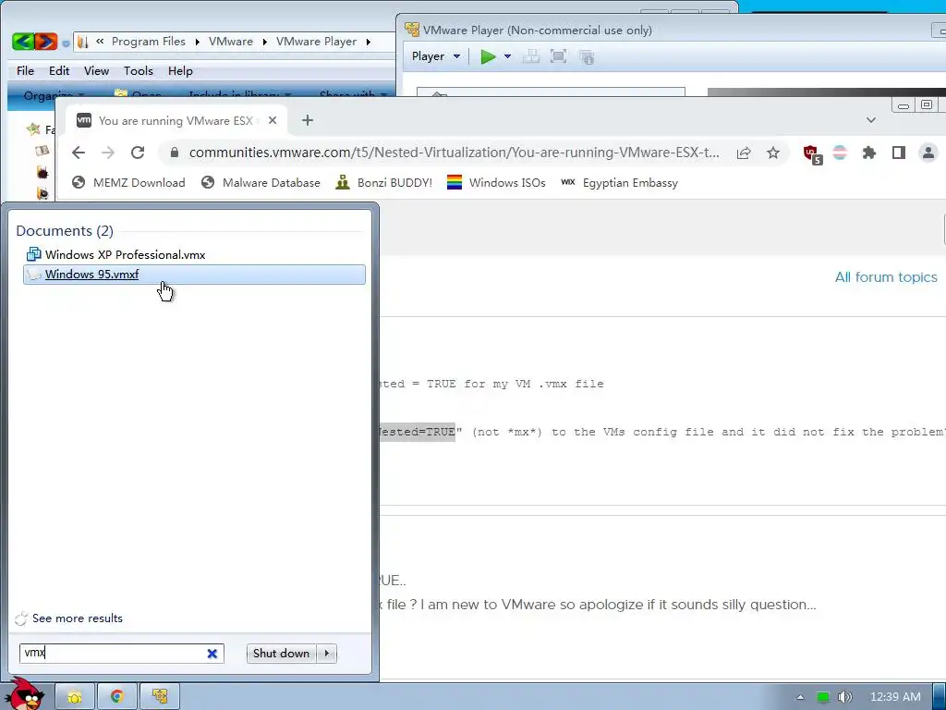The width and height of the screenshot is (946, 710).
Task: Open the file explorer taskbar icon
Action: 75,697
